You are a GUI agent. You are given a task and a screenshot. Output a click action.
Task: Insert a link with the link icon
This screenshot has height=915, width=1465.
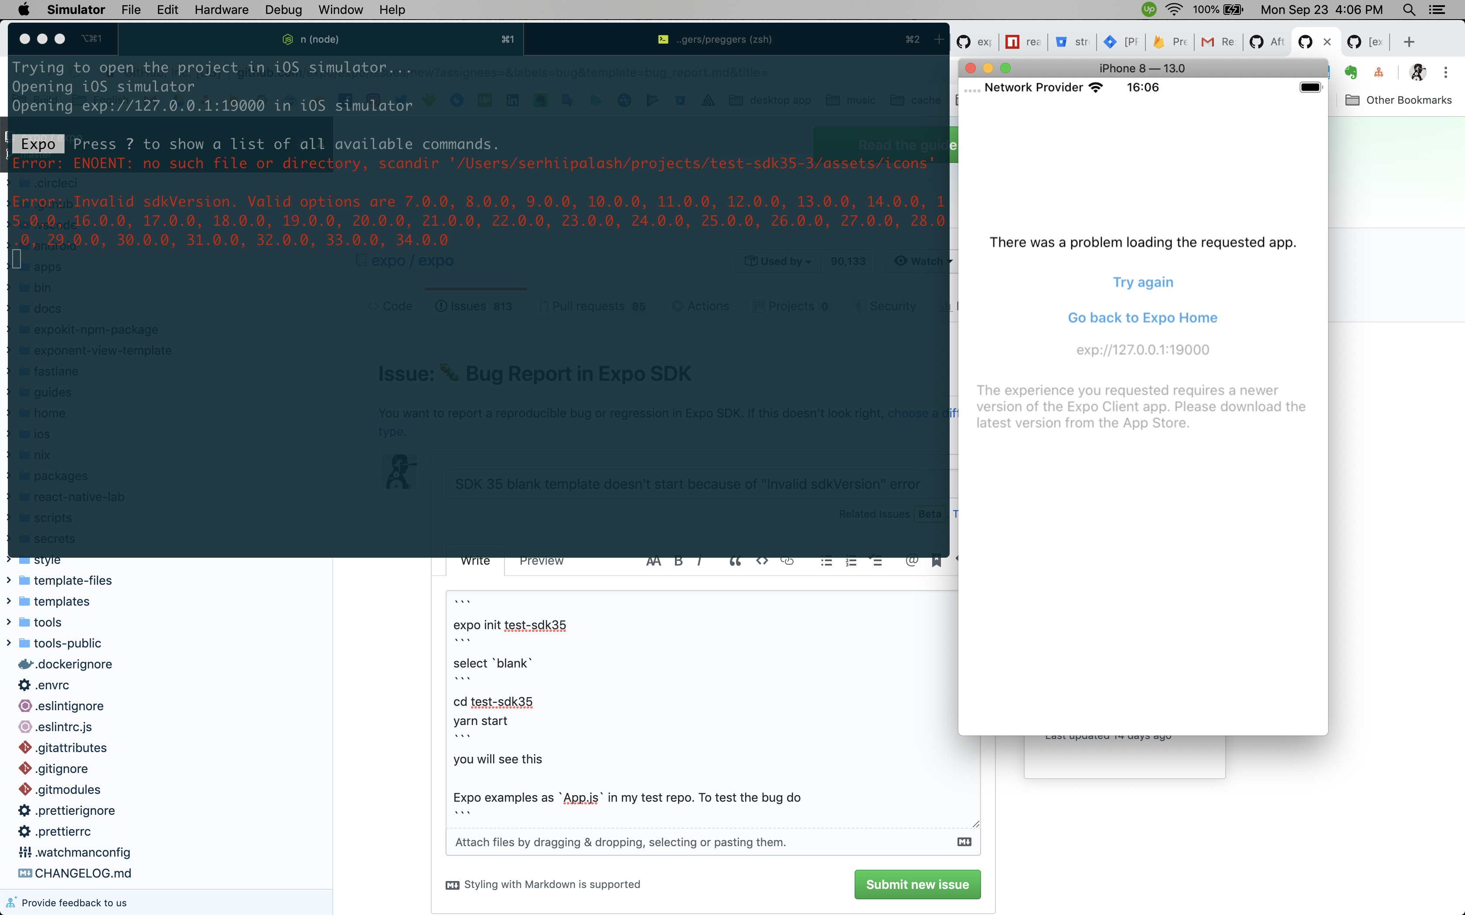(x=787, y=561)
